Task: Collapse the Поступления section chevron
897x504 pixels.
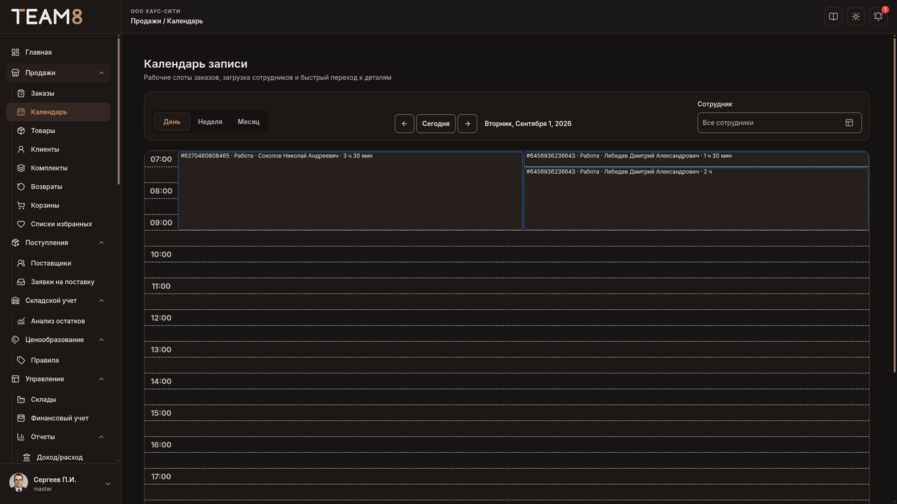Action: [x=102, y=243]
